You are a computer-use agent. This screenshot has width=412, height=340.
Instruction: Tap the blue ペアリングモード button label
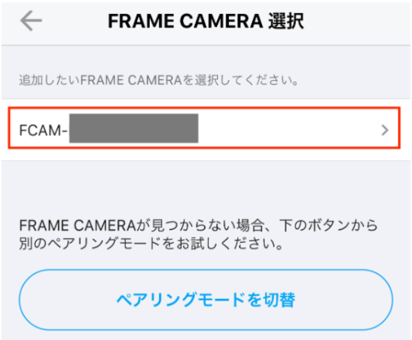tap(205, 300)
